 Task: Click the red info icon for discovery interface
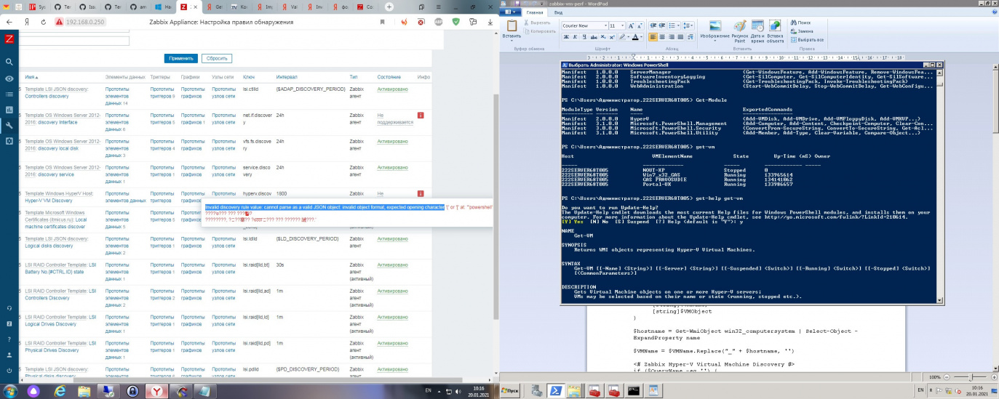click(421, 115)
